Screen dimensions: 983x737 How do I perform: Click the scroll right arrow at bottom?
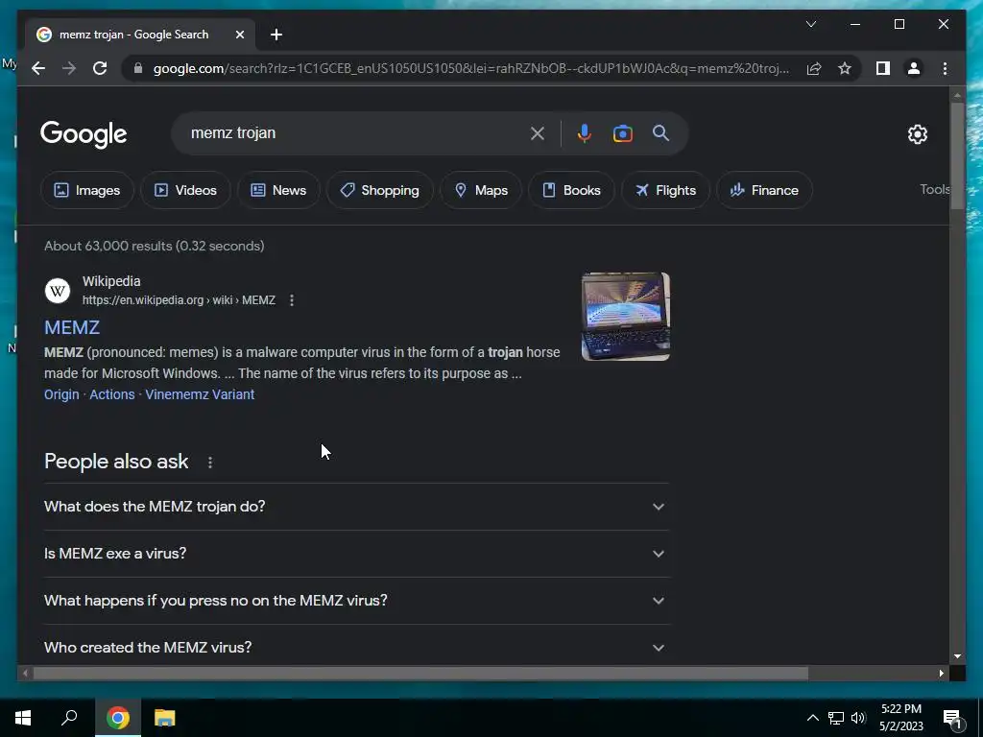tap(942, 674)
